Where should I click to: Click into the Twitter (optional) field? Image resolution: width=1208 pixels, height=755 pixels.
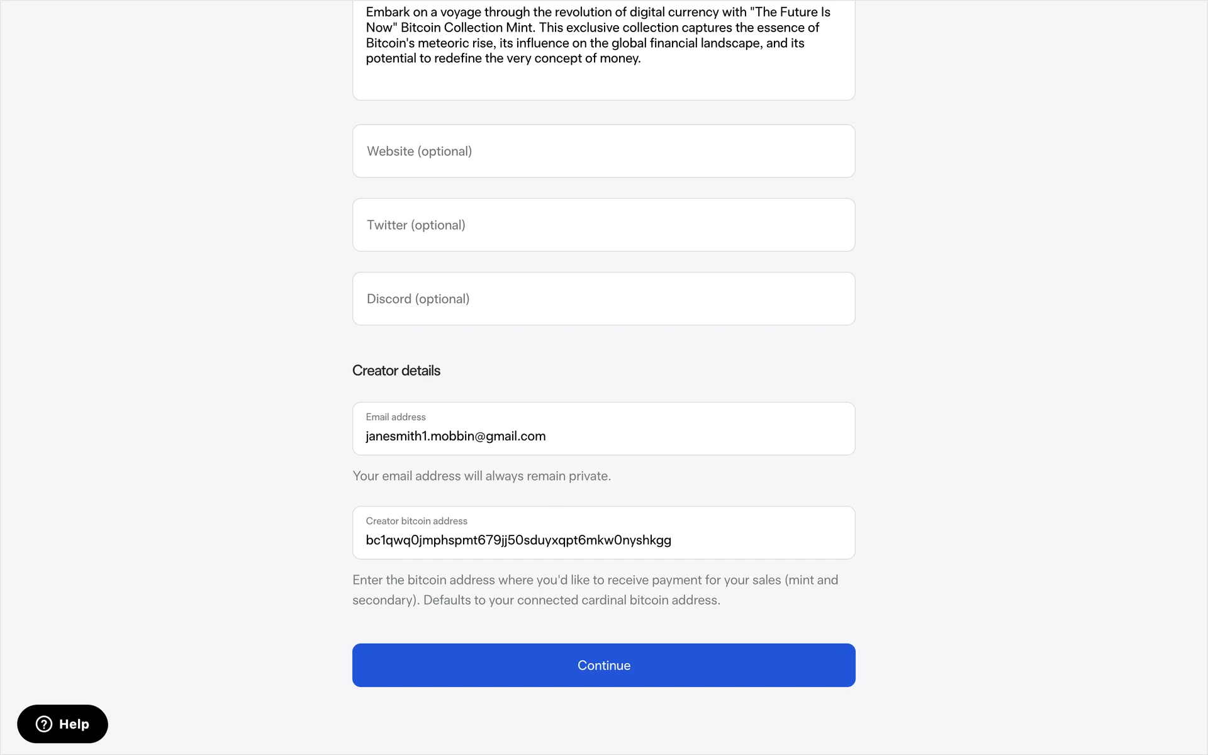(603, 225)
